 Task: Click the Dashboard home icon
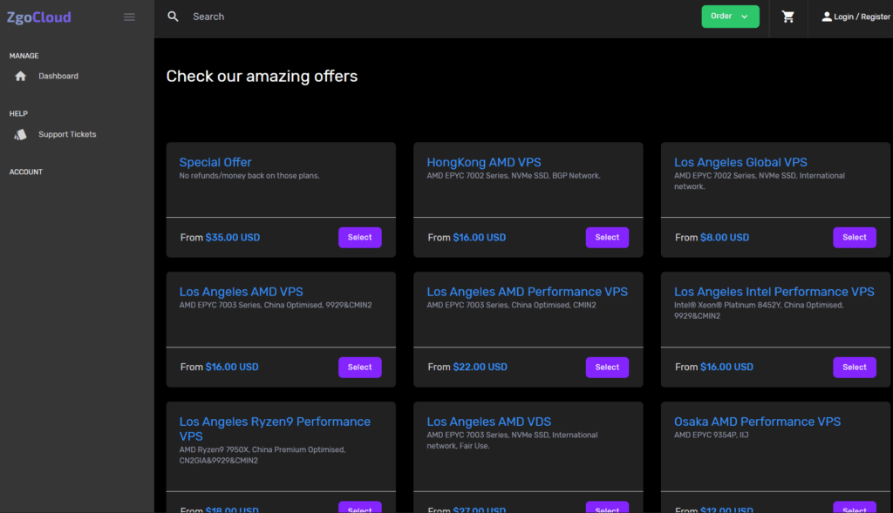pos(21,77)
